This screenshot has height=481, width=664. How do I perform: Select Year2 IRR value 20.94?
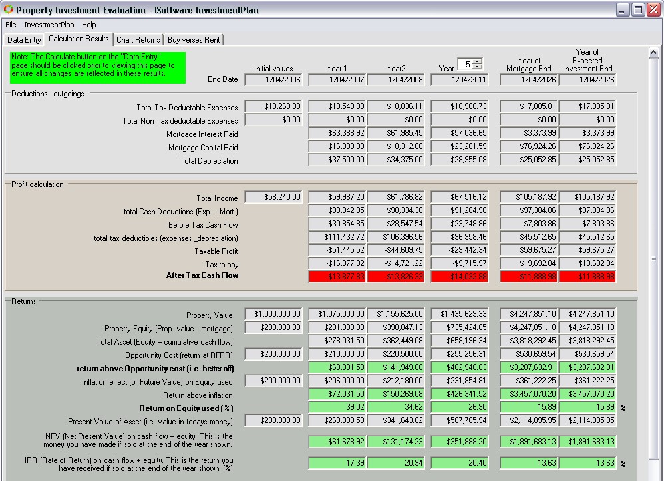pos(396,463)
